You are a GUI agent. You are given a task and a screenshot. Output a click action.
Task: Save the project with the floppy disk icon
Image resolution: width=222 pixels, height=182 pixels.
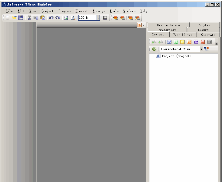click(x=21, y=18)
